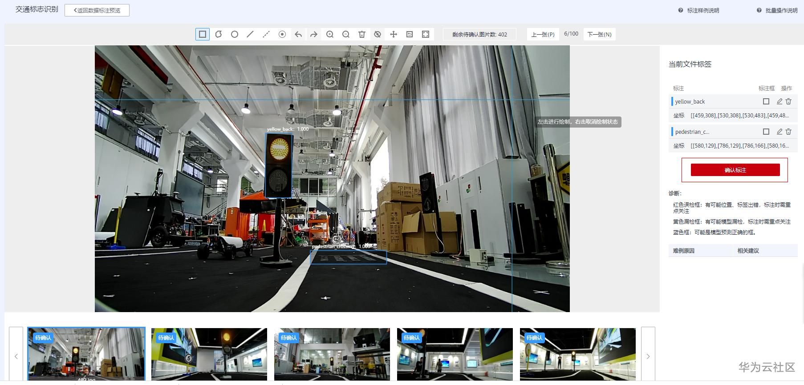
Task: Delete the yellow_back annotation
Action: (x=788, y=101)
